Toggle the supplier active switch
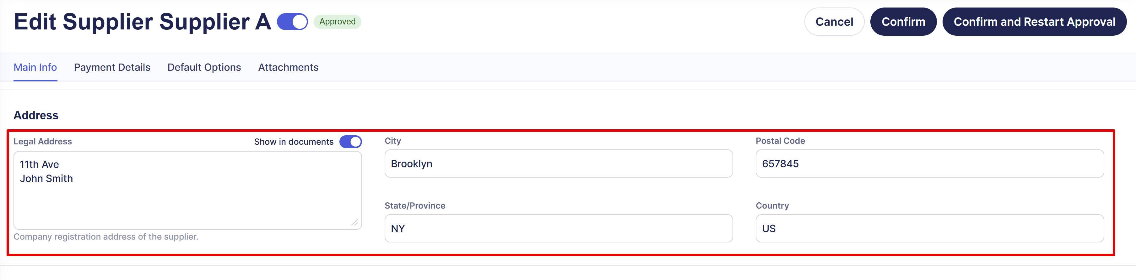 pyautogui.click(x=292, y=22)
